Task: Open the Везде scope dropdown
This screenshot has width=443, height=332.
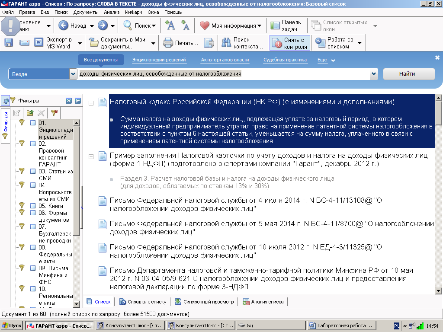Action: (x=73, y=74)
